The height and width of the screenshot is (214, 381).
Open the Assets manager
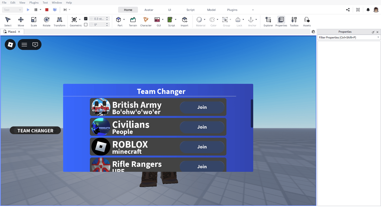[x=307, y=22]
